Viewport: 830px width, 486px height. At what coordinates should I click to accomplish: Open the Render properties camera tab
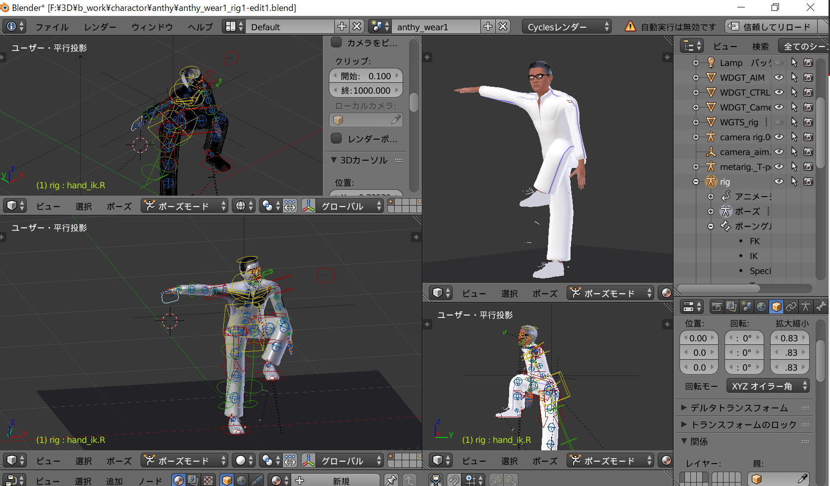(x=717, y=307)
